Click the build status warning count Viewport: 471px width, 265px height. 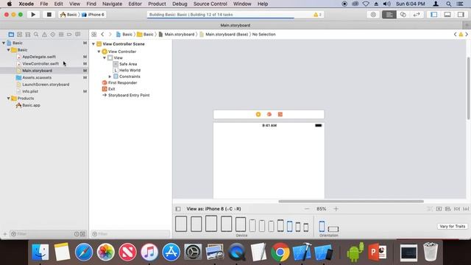pos(317,15)
